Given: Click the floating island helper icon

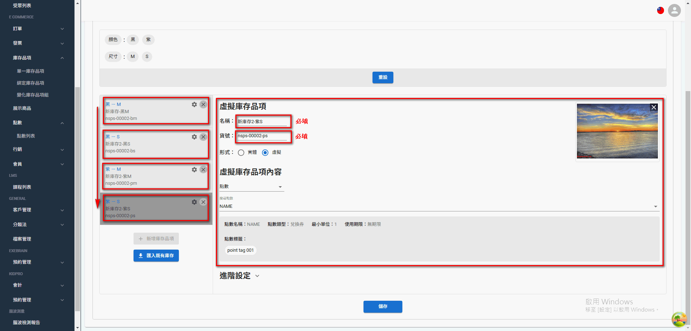Looking at the screenshot, I should tap(679, 319).
